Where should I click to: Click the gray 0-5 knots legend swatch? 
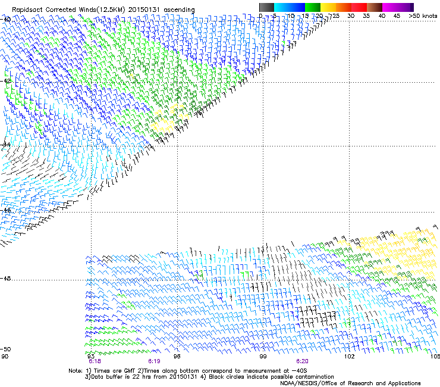tap(266, 7)
